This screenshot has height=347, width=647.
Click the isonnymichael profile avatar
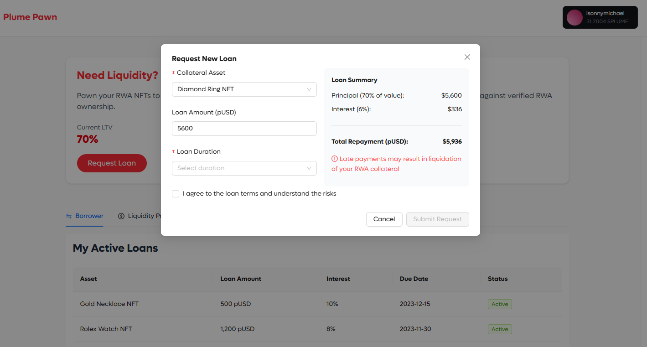point(575,17)
